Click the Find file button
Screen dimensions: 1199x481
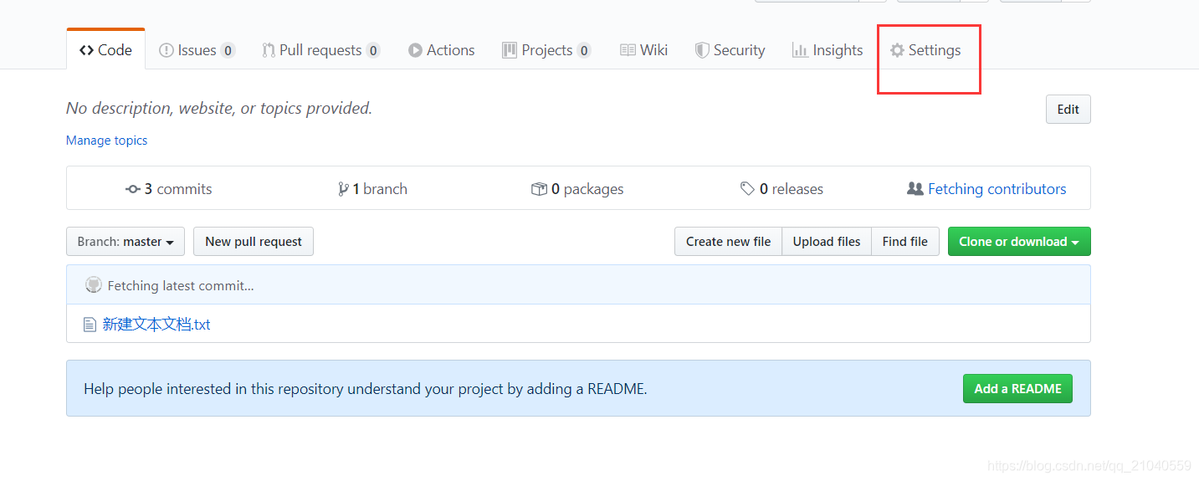905,242
